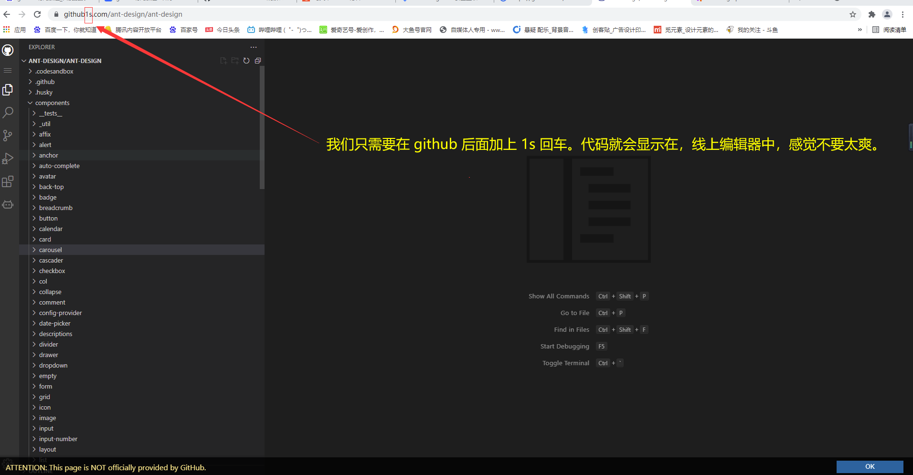Click OK on the attention banner
The width and height of the screenshot is (913, 475).
click(870, 466)
